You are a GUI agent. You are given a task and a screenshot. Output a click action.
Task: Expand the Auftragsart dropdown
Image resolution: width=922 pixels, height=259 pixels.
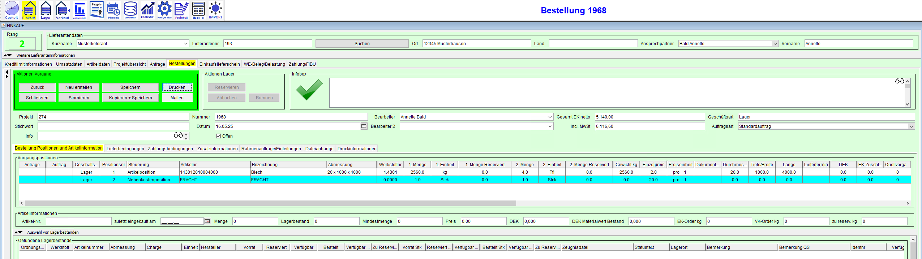pos(911,126)
